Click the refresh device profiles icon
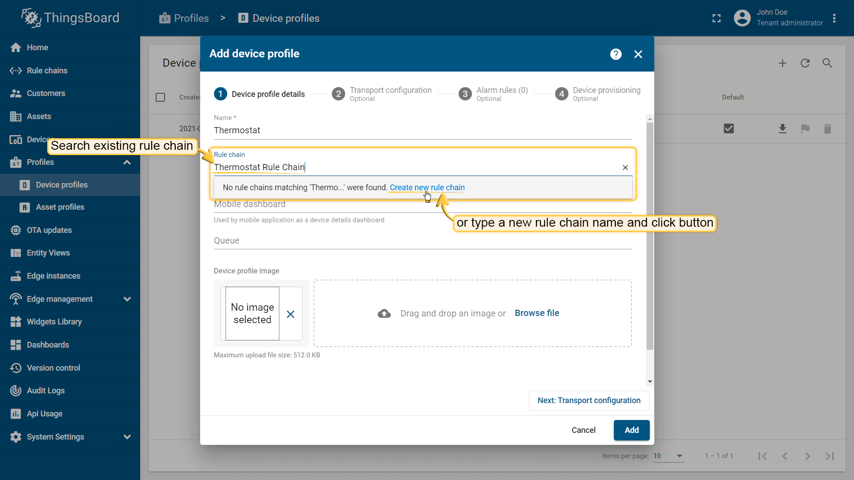 [x=805, y=63]
